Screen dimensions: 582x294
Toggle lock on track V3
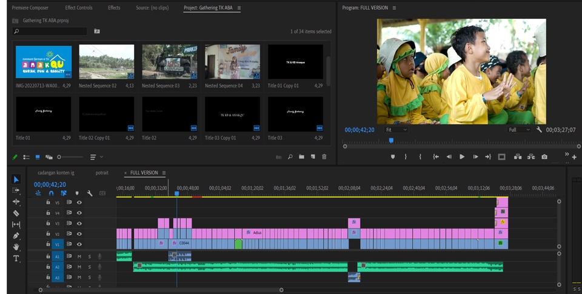coord(48,223)
